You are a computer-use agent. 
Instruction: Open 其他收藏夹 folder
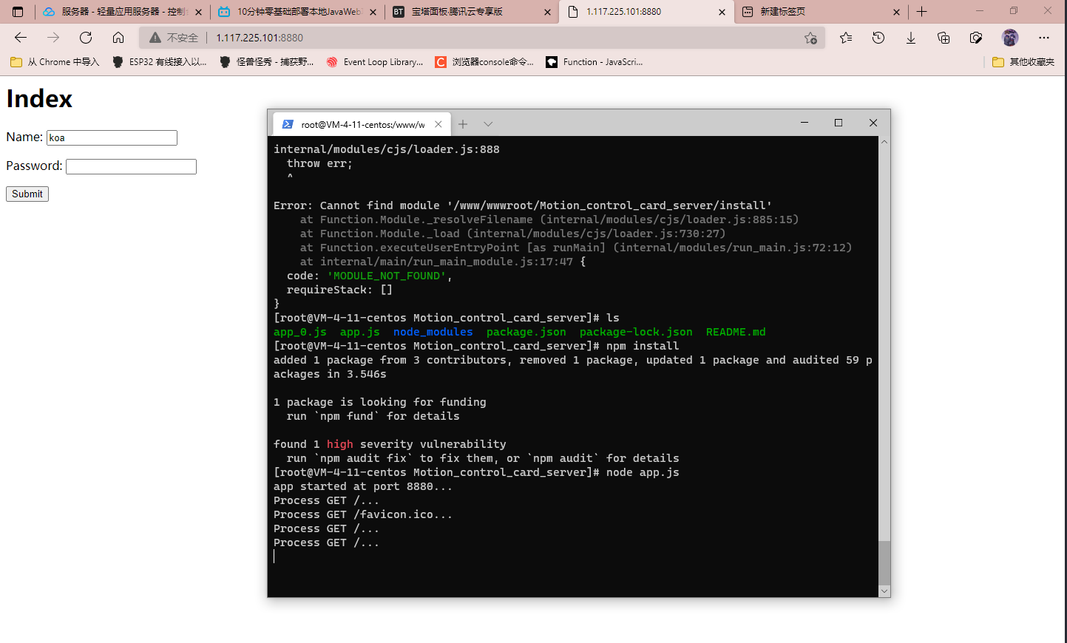1023,62
